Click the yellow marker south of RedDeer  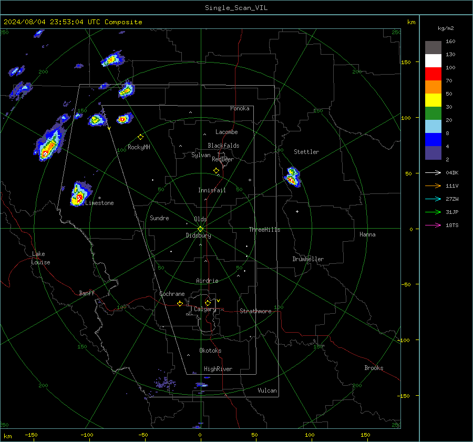pos(217,171)
